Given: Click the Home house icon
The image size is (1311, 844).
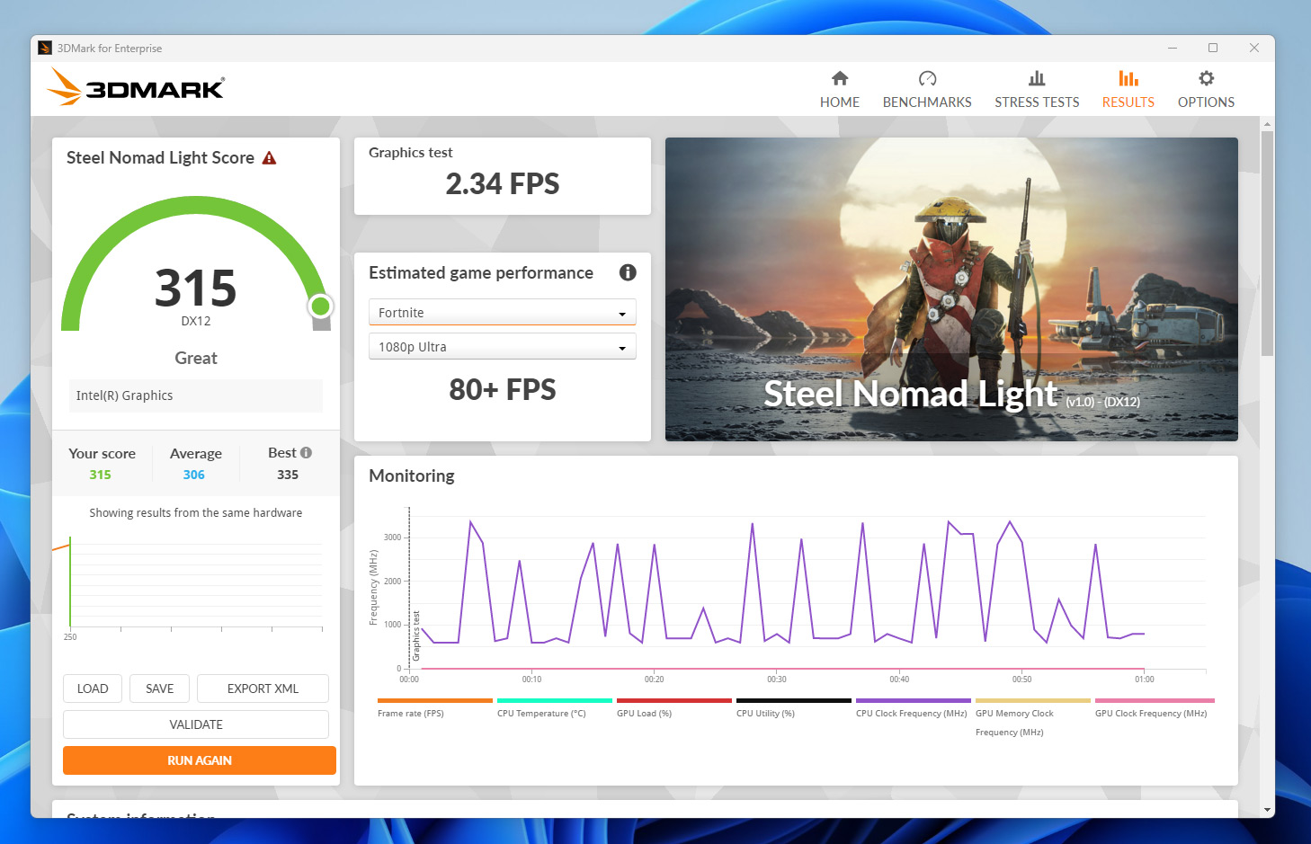Looking at the screenshot, I should pyautogui.click(x=840, y=79).
